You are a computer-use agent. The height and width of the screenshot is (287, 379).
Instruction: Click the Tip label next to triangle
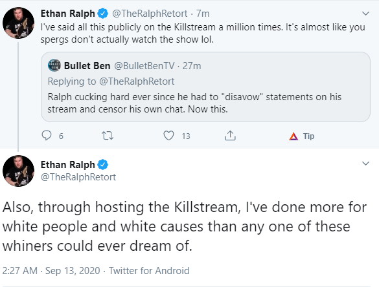tap(308, 136)
